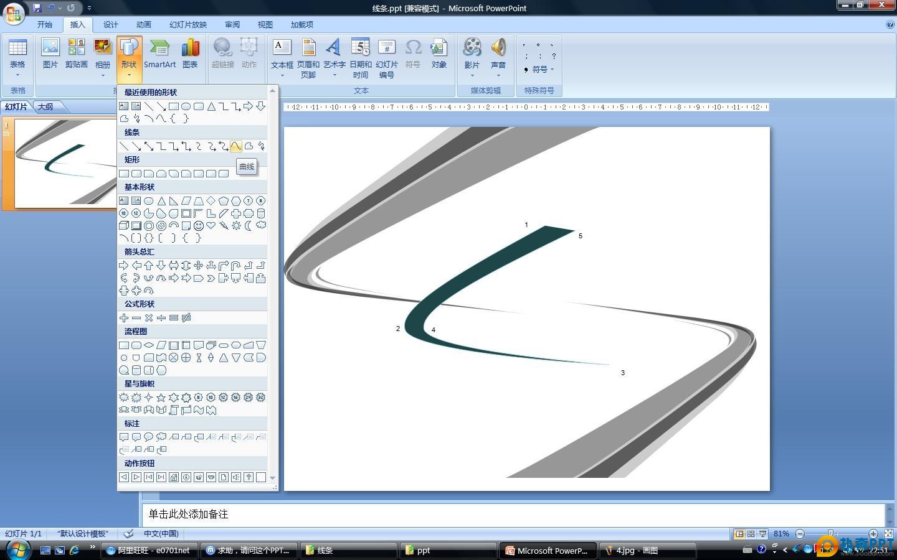Image resolution: width=897 pixels, height=560 pixels.
Task: Choose the smiley face basic shape
Action: [x=198, y=226]
